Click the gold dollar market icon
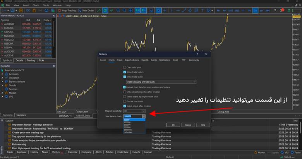The width and height of the screenshot is (302, 159). [x=21, y=10]
